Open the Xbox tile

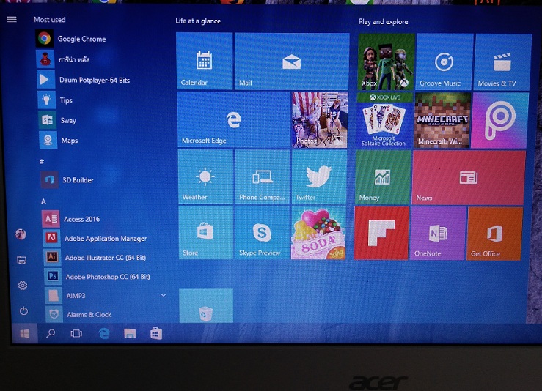386,62
